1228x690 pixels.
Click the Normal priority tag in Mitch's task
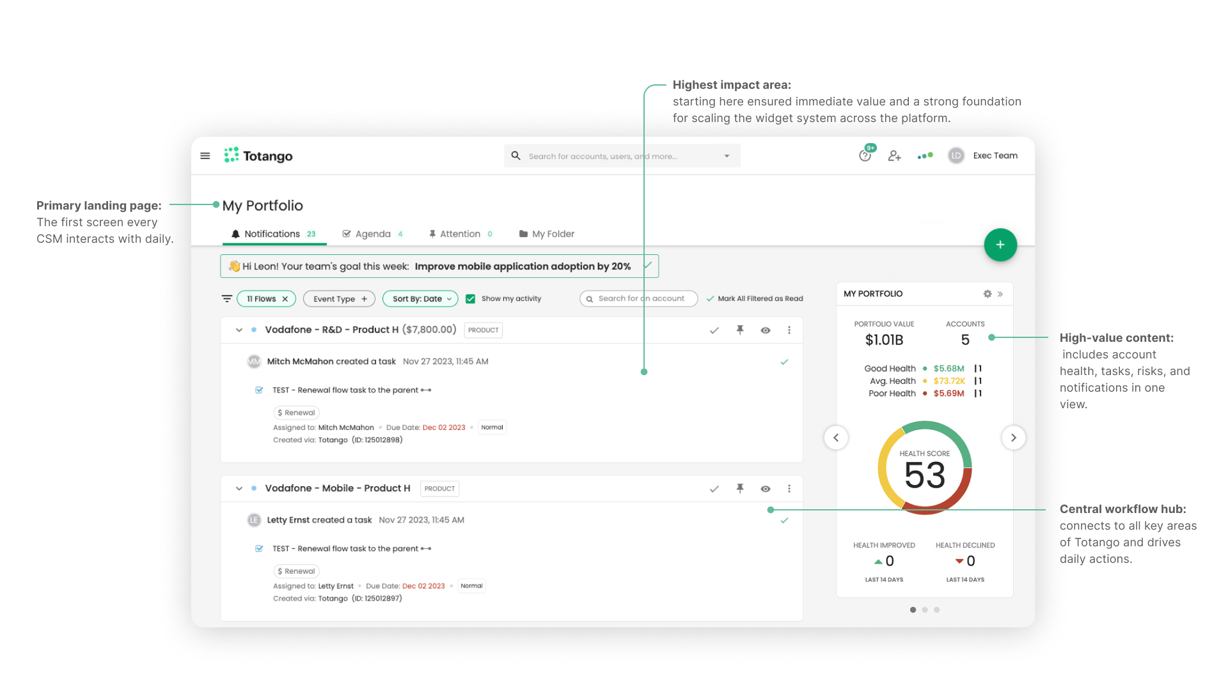click(492, 427)
